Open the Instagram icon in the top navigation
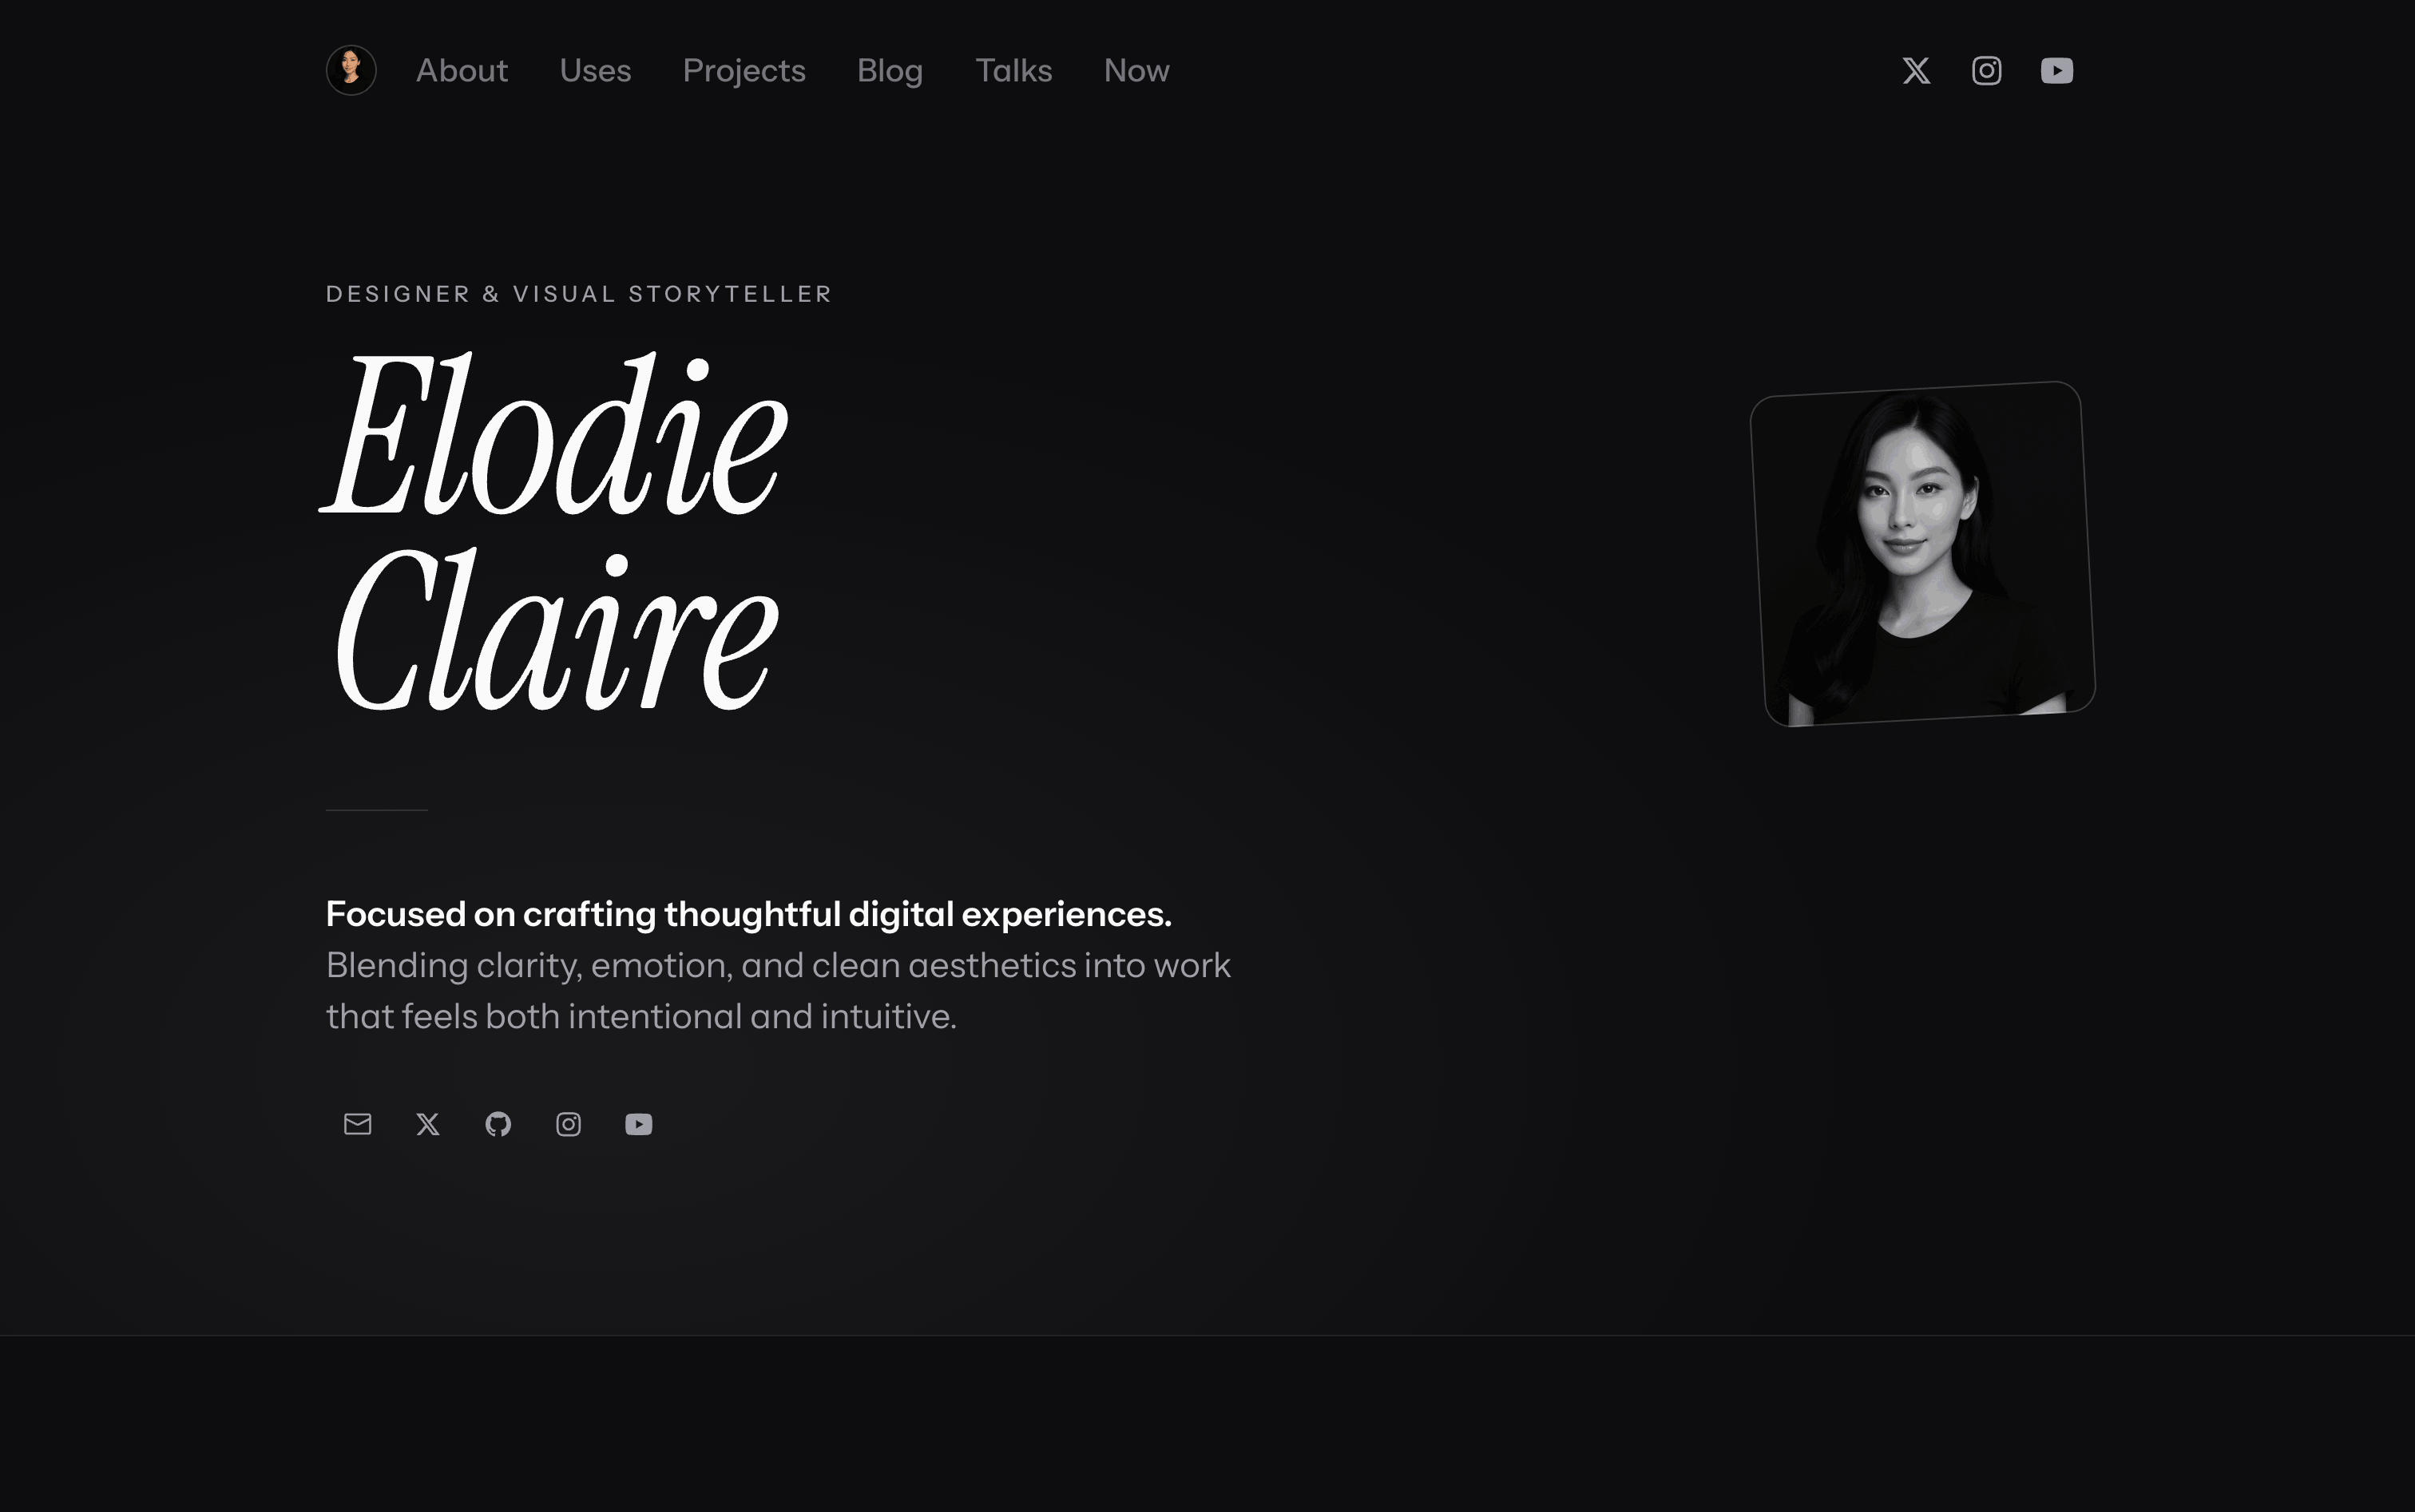The width and height of the screenshot is (2415, 1512). pyautogui.click(x=1986, y=71)
